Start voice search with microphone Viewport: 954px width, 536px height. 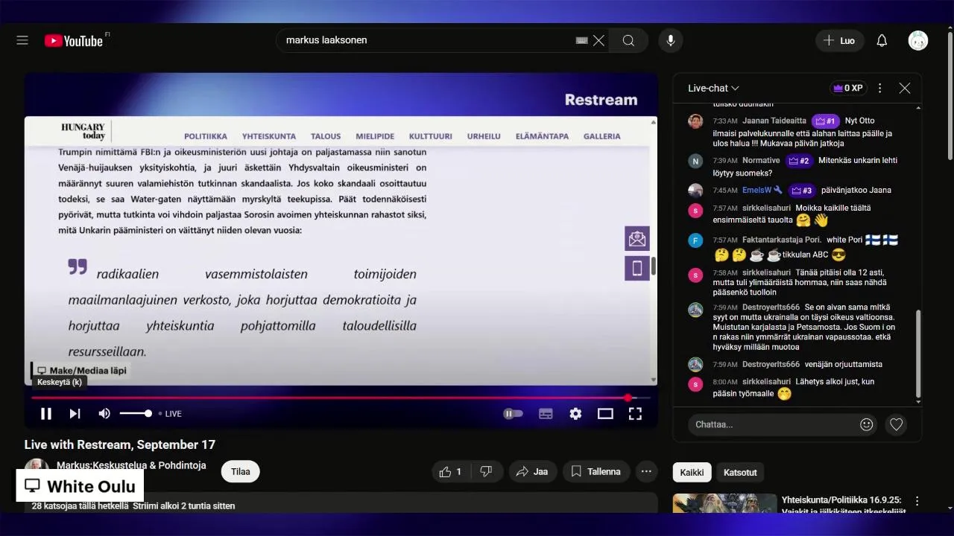pos(670,40)
